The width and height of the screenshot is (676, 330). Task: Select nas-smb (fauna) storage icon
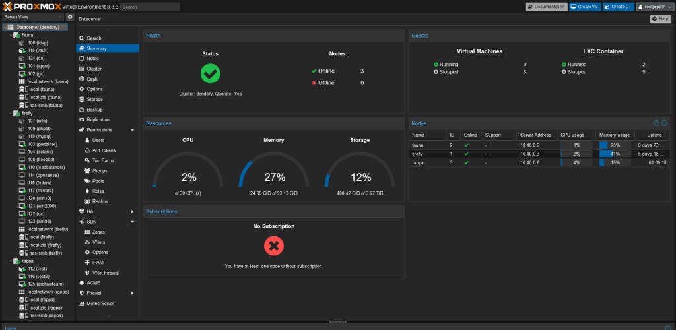coord(22,105)
